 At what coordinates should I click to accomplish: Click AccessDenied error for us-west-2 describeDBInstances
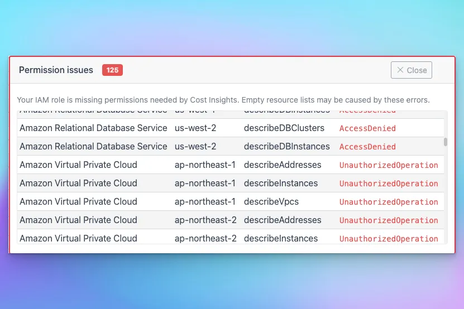point(367,147)
